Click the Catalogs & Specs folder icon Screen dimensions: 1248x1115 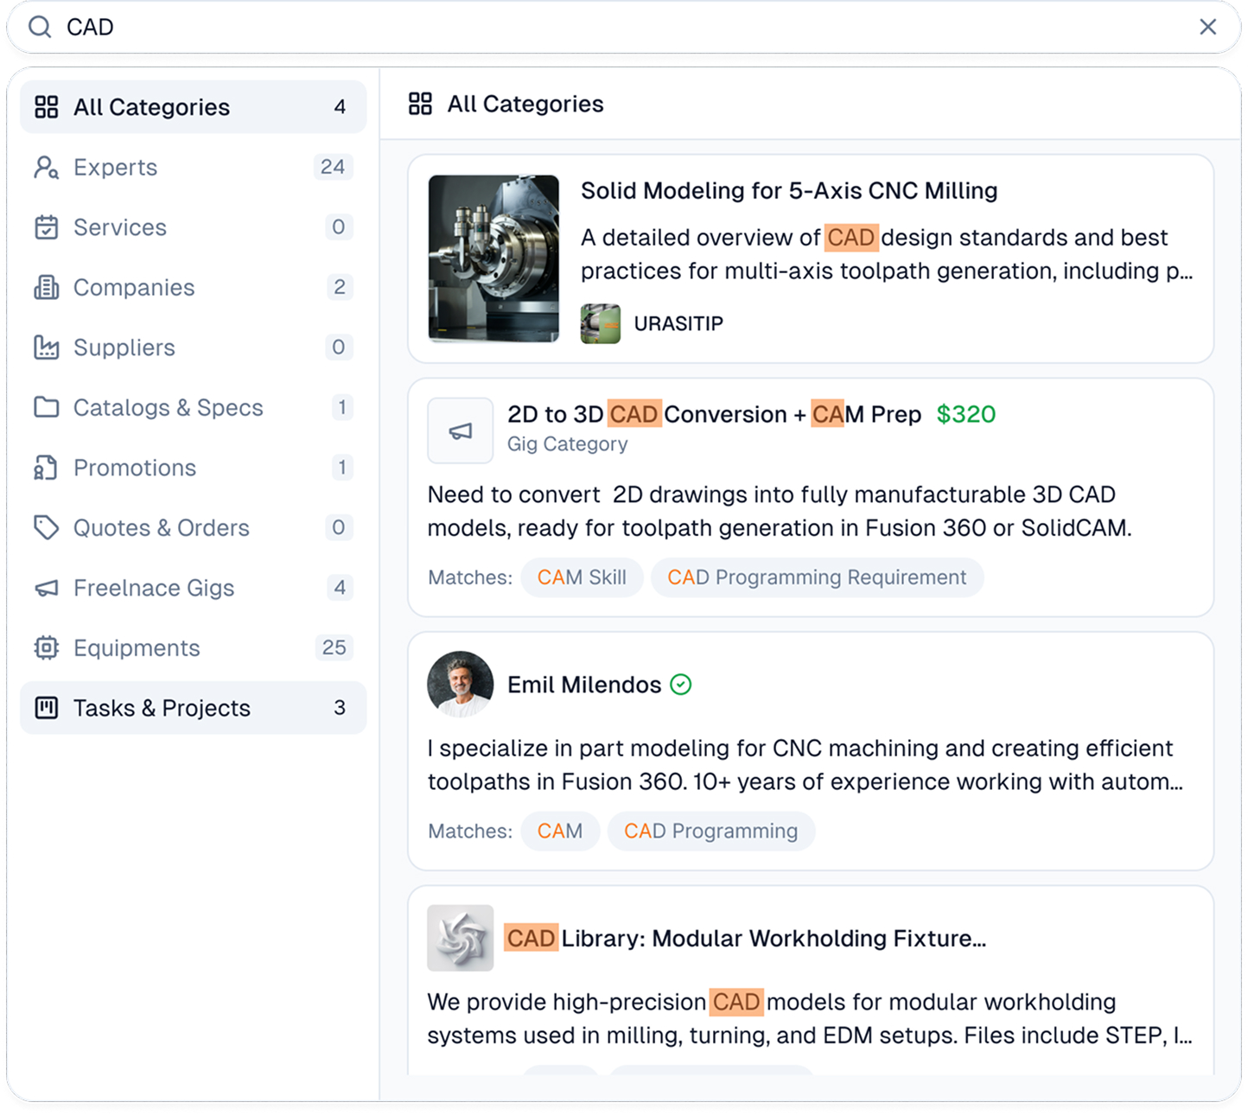[47, 407]
